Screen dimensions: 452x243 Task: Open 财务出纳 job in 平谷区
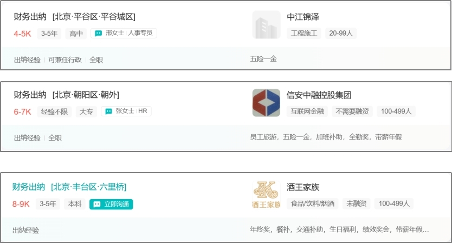[74, 17]
